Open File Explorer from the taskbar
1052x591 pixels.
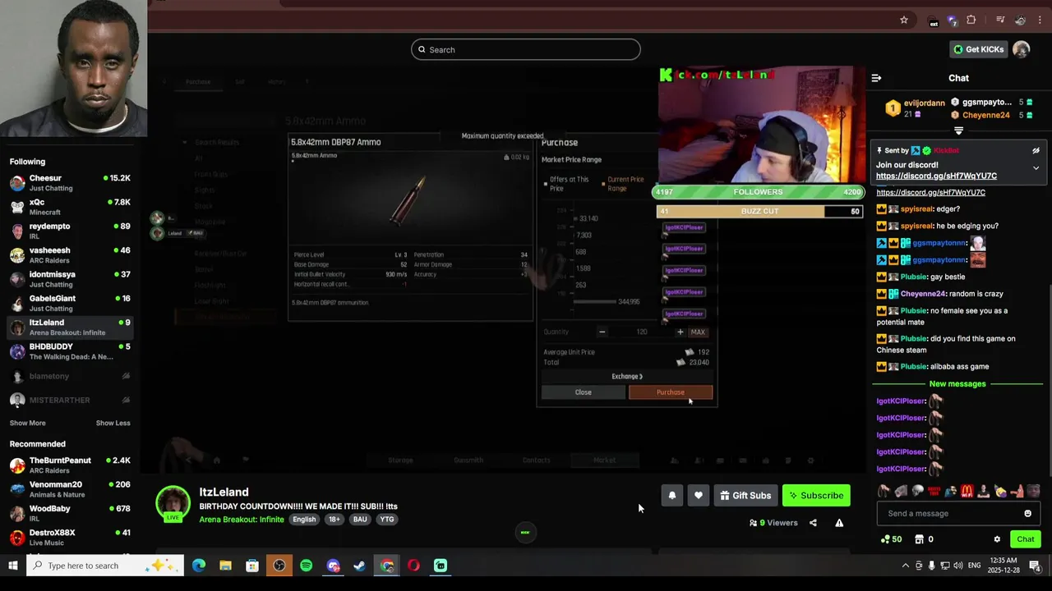[225, 566]
